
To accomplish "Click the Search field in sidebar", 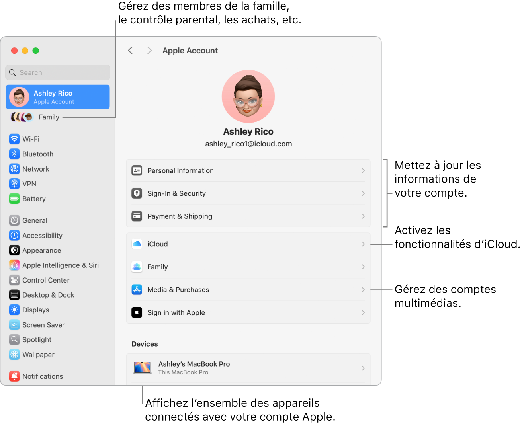I will [58, 72].
